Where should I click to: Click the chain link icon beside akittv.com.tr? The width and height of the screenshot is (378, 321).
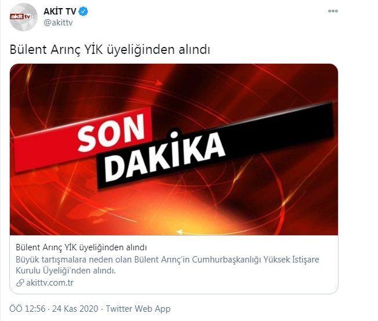[20, 283]
